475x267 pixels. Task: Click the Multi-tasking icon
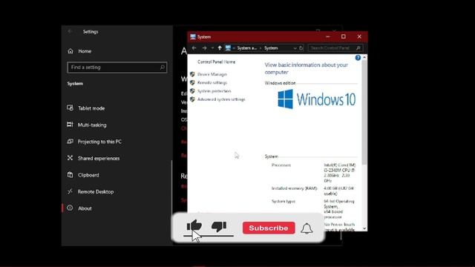[x=70, y=125]
